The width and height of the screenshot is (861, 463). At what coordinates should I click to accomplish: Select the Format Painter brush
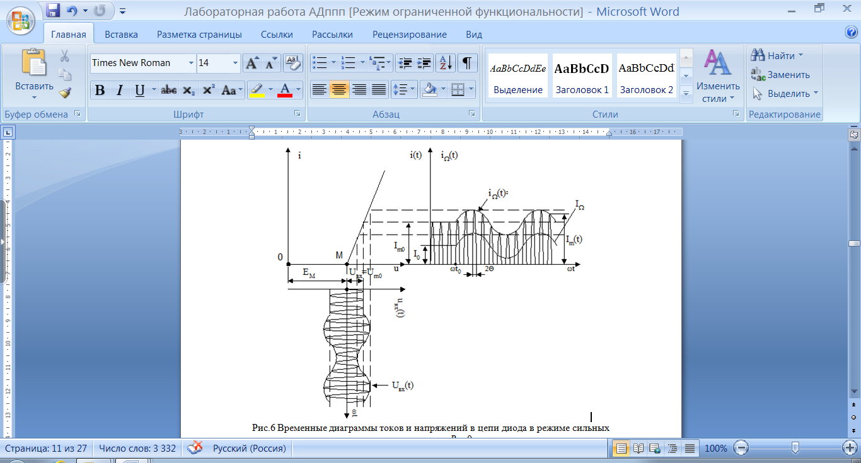pyautogui.click(x=64, y=93)
